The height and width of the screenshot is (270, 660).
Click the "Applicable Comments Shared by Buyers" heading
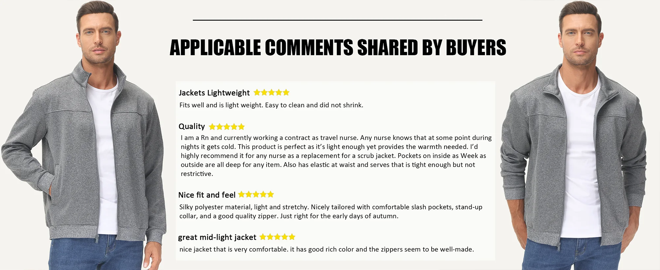(338, 47)
